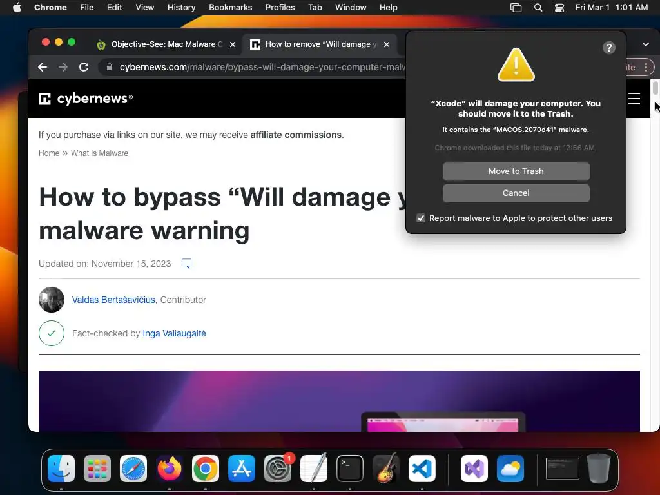
Task: Open the History menu
Action: click(181, 7)
